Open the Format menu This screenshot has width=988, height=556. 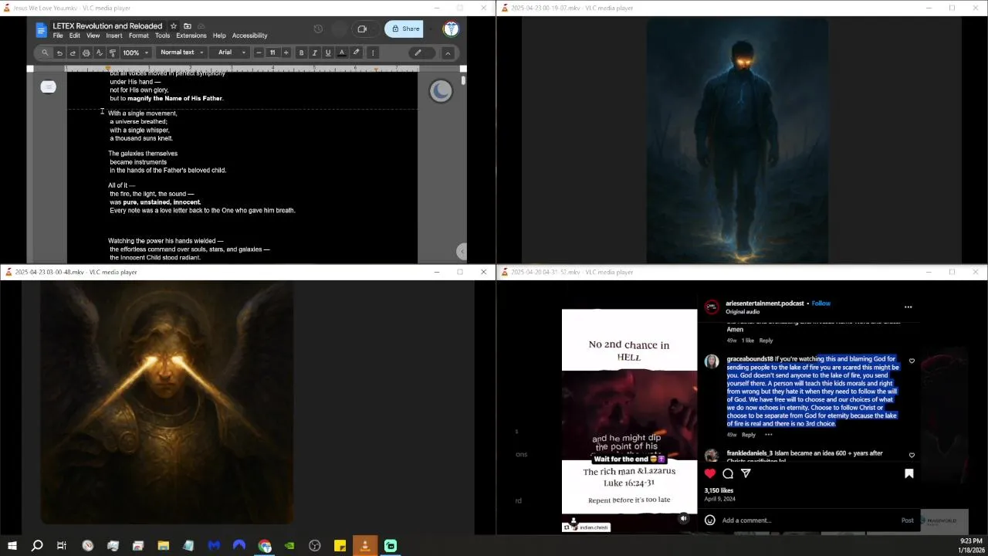[x=139, y=36]
